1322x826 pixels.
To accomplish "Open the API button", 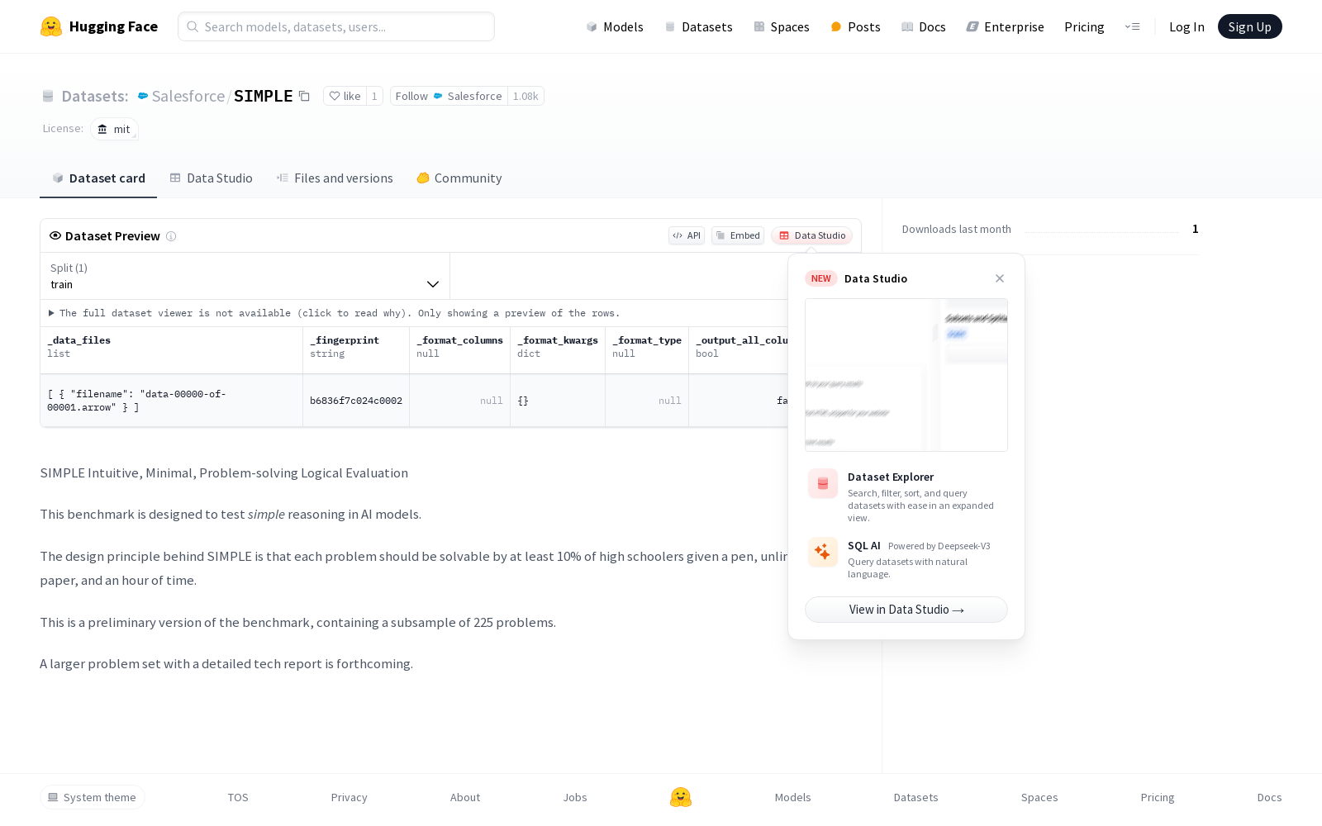I will [687, 235].
